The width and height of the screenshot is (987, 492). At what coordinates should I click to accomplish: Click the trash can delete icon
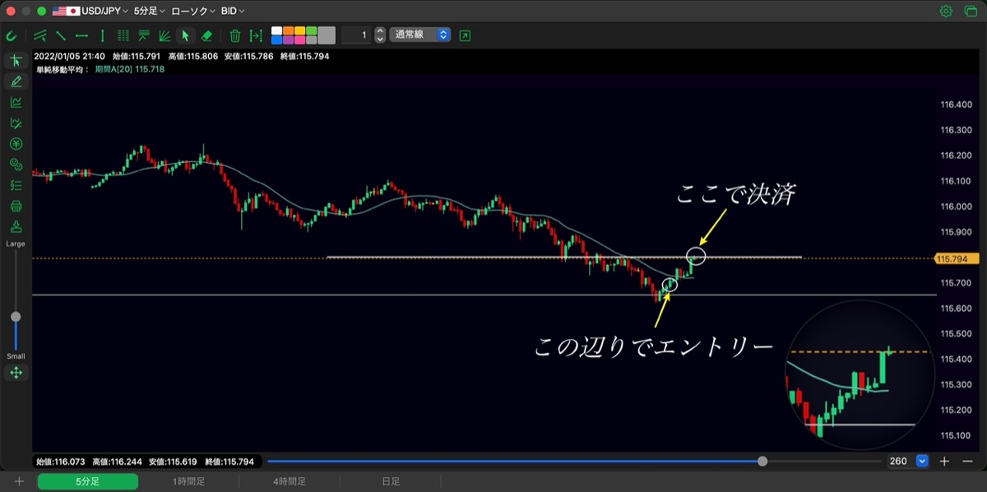pyautogui.click(x=235, y=35)
